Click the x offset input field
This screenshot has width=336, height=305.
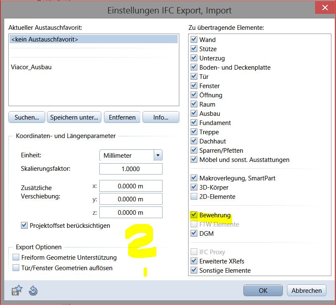coord(131,186)
